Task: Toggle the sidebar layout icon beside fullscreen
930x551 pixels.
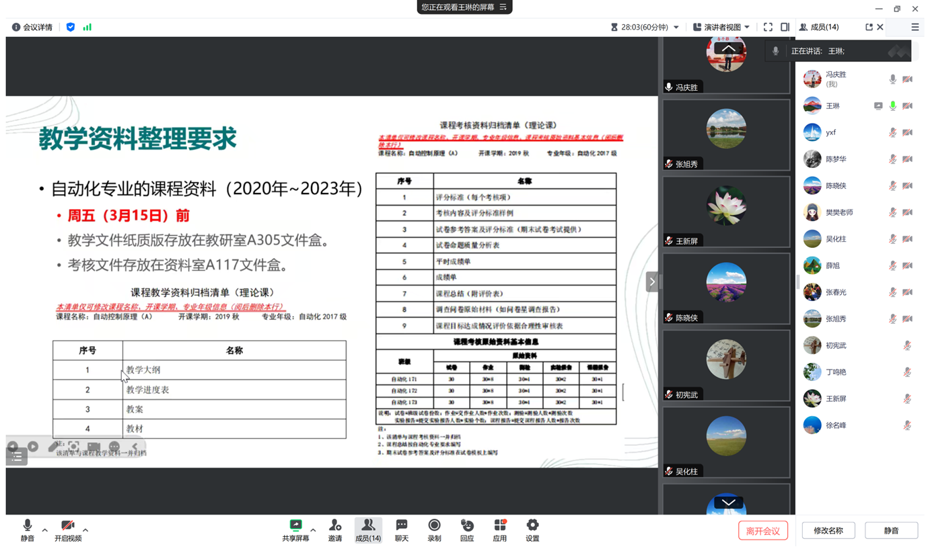Action: (785, 27)
